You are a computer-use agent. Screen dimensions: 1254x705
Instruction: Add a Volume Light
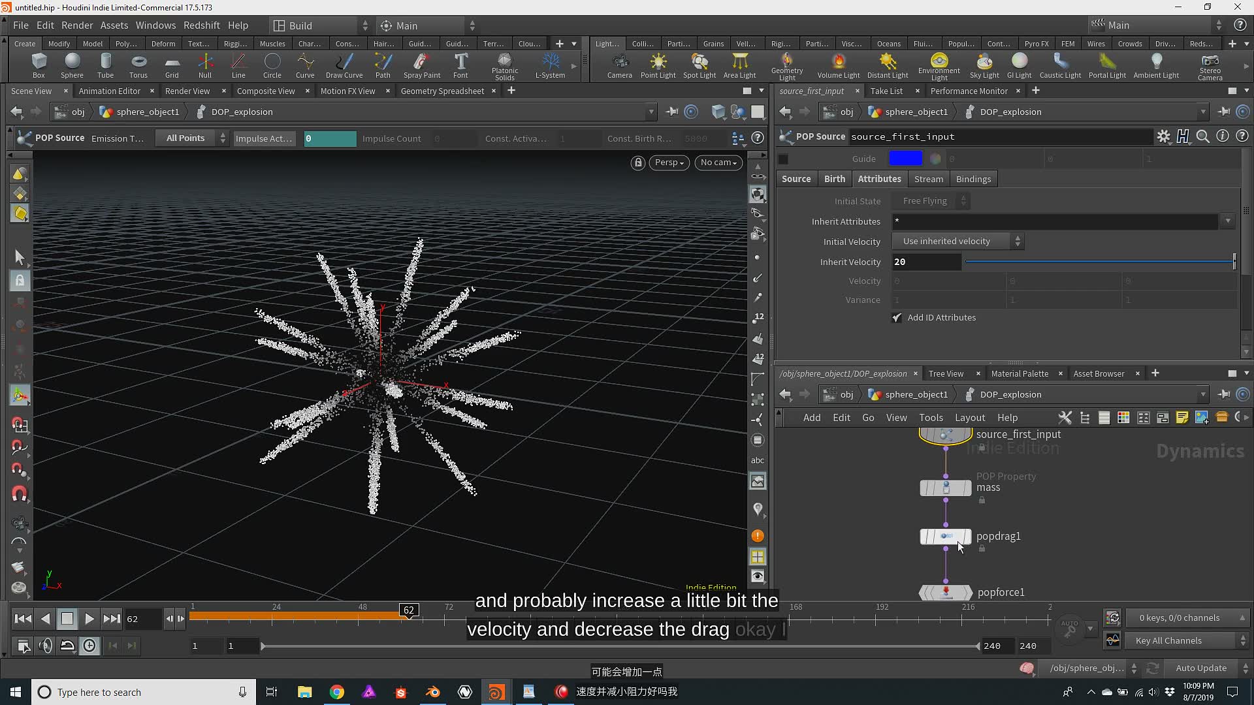point(839,66)
